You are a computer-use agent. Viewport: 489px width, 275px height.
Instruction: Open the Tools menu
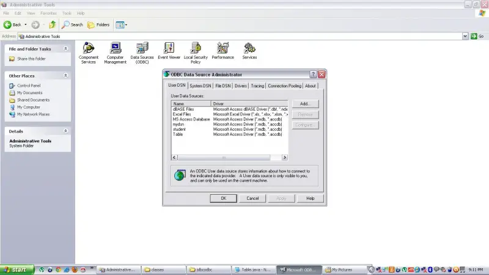pyautogui.click(x=67, y=13)
